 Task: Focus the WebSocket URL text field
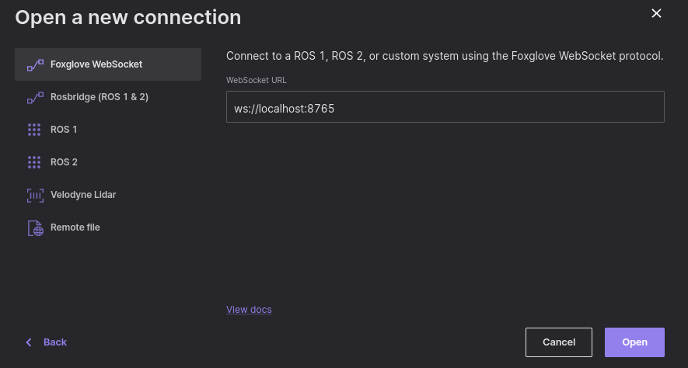[445, 107]
